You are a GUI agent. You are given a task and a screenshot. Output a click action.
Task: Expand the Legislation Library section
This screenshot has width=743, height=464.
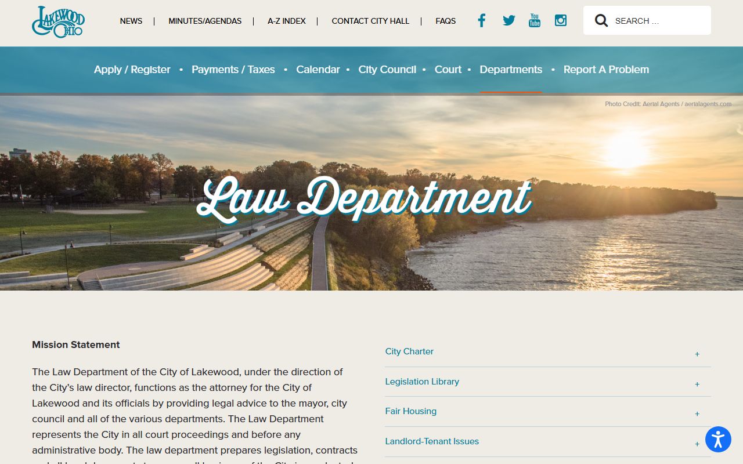coord(547,382)
